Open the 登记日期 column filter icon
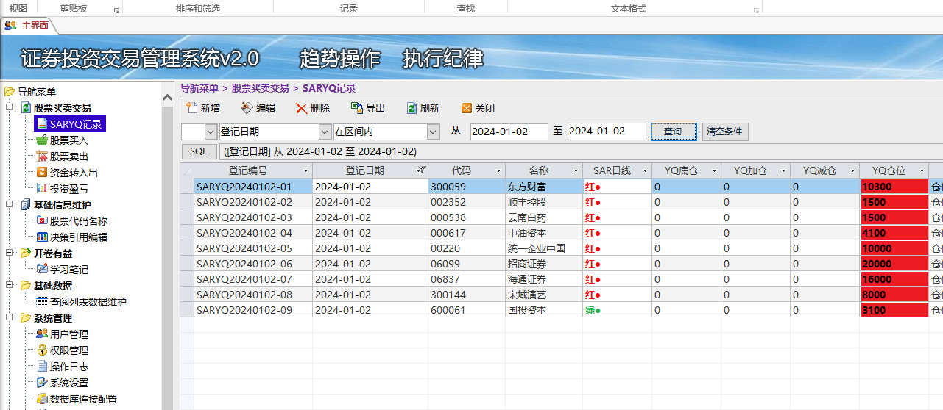The height and width of the screenshot is (410, 943). pos(421,170)
